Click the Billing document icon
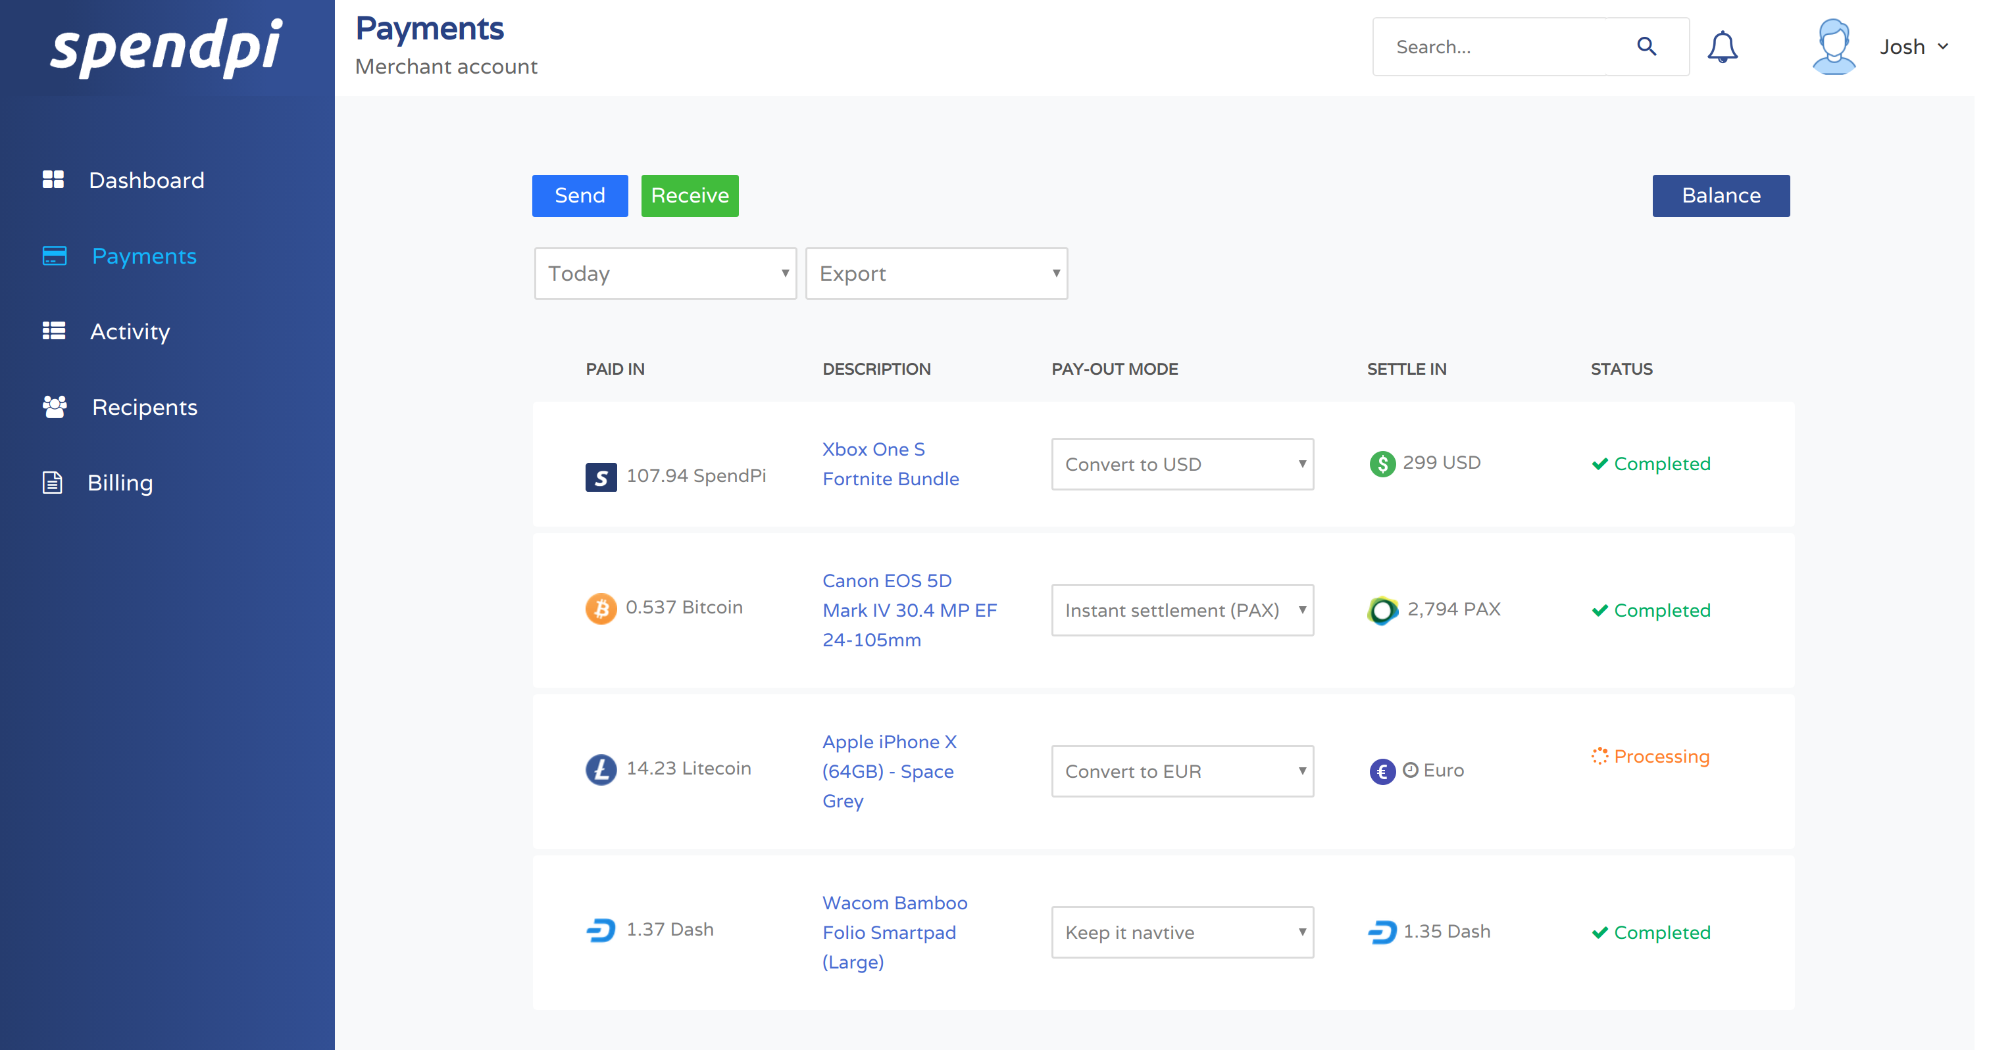The width and height of the screenshot is (1989, 1050). pyautogui.click(x=53, y=482)
